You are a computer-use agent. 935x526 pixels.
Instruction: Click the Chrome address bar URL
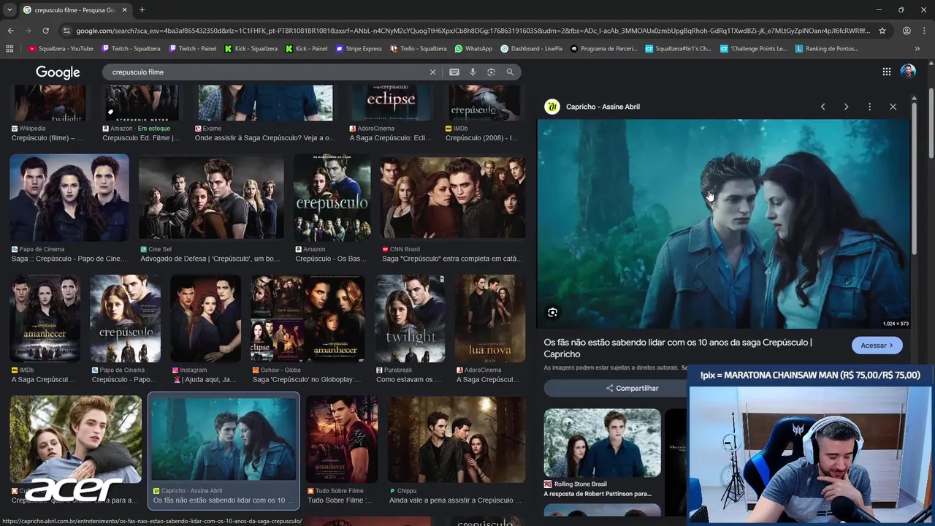pyautogui.click(x=473, y=31)
